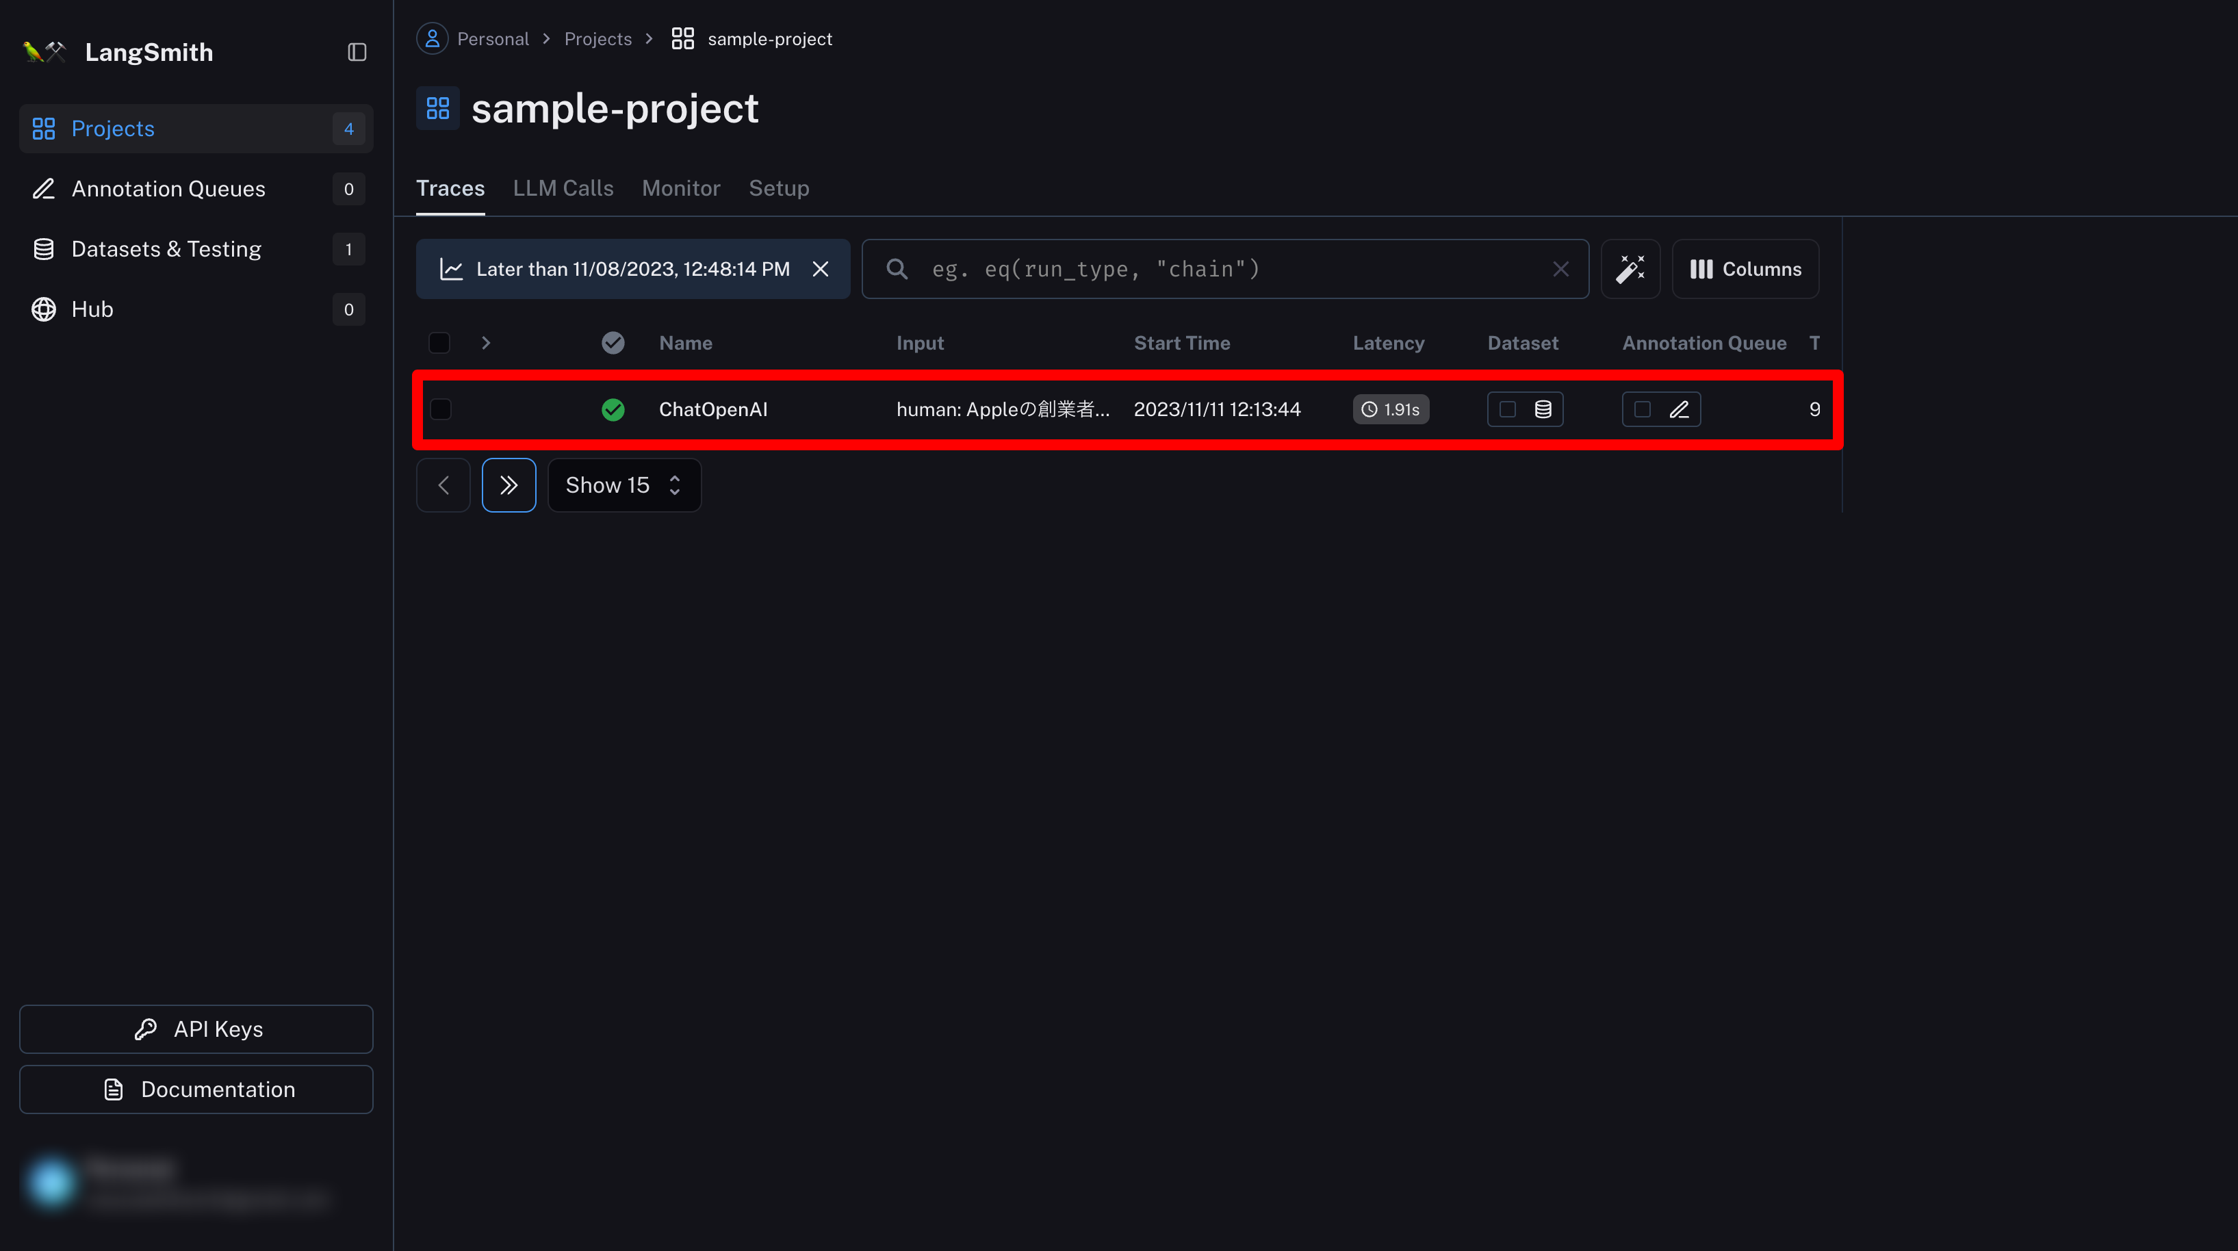Open API Keys
This screenshot has height=1251, width=2238.
click(196, 1029)
